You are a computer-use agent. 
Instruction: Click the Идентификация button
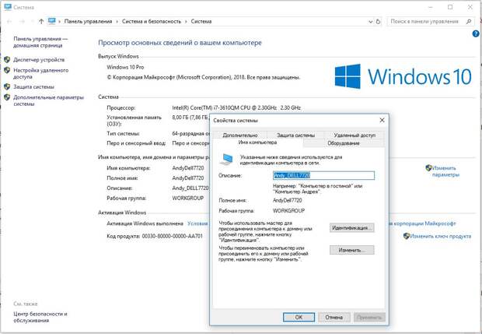[352, 228]
